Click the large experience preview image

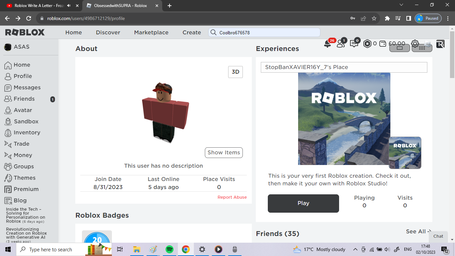[344, 119]
